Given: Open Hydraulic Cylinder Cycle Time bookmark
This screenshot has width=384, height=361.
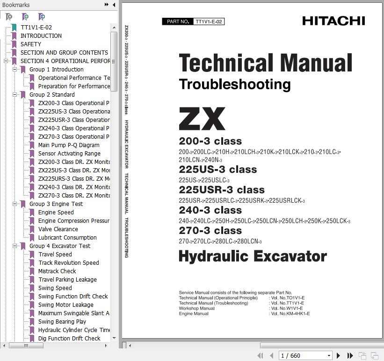Looking at the screenshot, I should pos(74,330).
